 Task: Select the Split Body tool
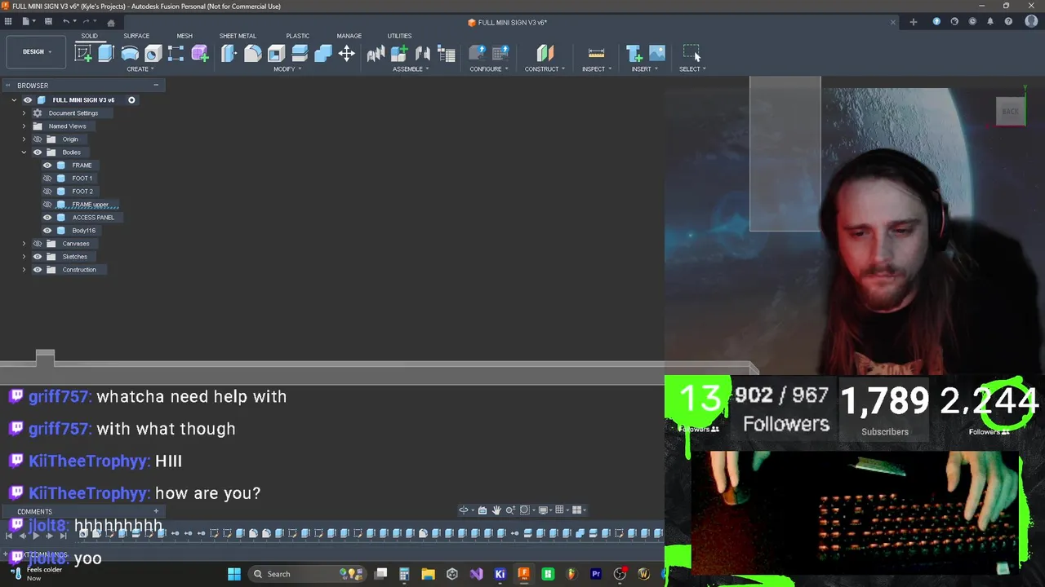300,54
